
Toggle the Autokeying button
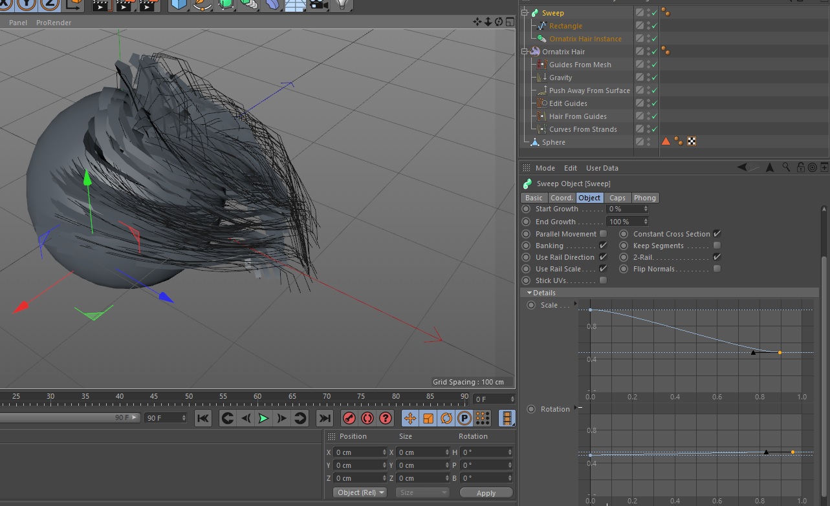(x=367, y=418)
